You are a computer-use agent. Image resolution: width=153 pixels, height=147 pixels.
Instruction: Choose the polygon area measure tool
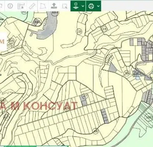[43, 6]
